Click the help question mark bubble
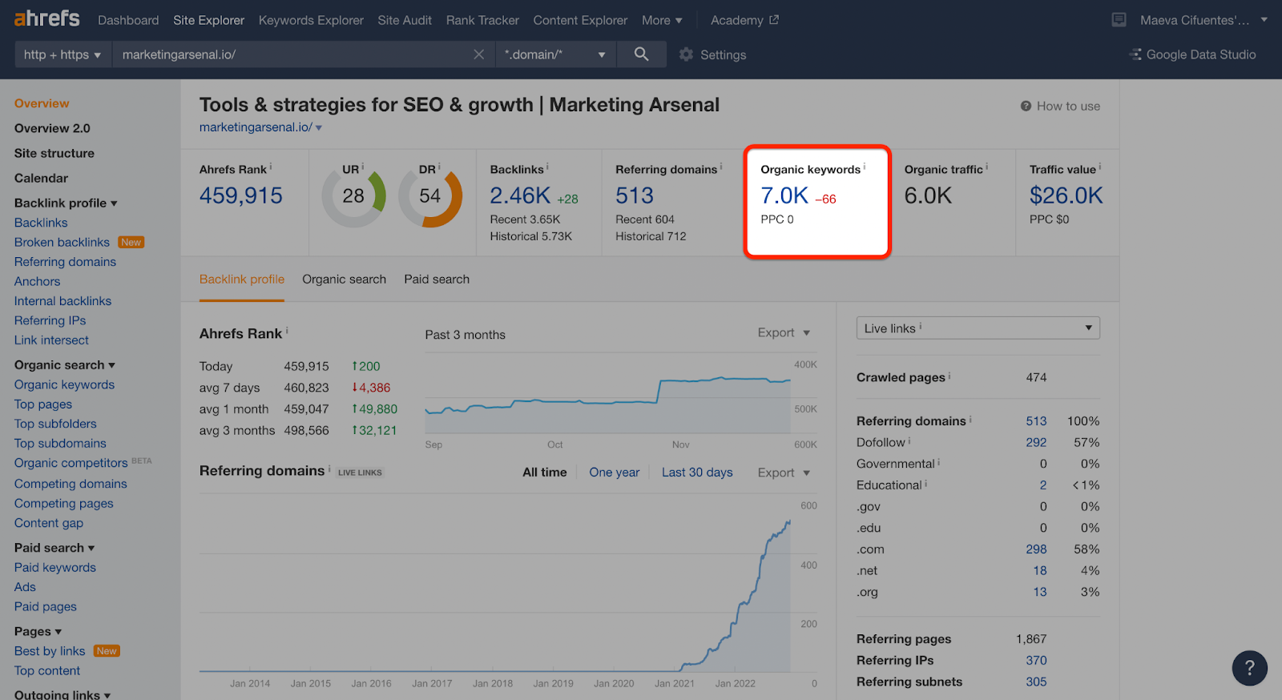 click(x=1250, y=668)
